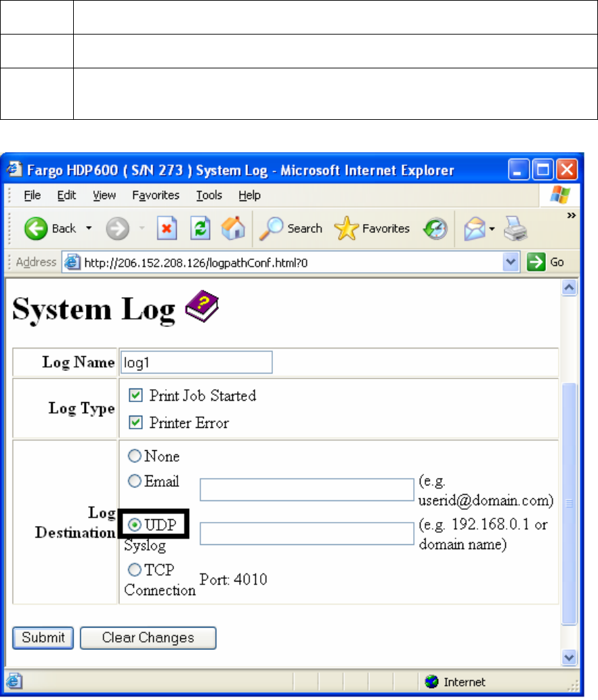
Task: Open the Forward history dropdown arrow
Action: [x=142, y=229]
